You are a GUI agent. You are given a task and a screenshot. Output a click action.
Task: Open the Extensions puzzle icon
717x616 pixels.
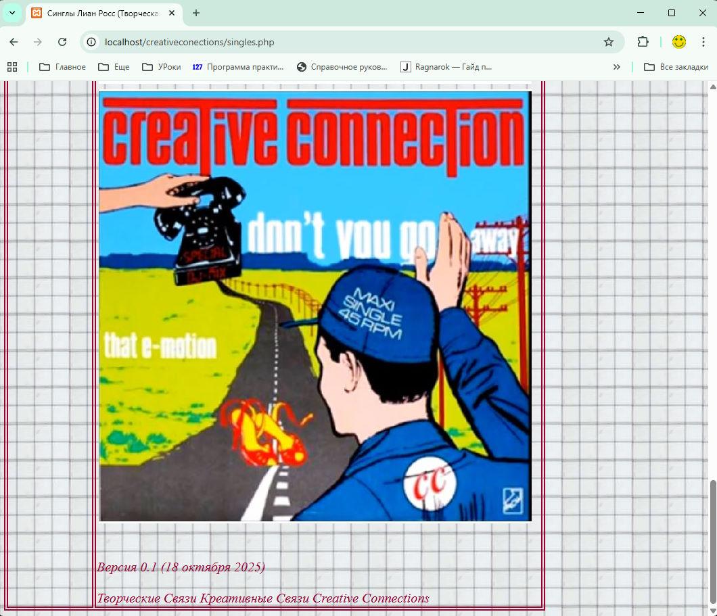point(643,42)
